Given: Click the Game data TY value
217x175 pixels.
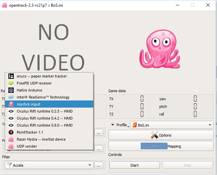Looking at the screenshot, I should [x=142, y=107].
